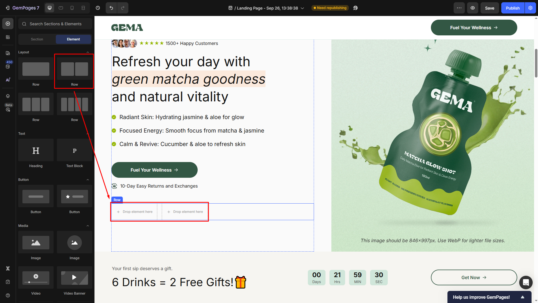Viewport: 538px width, 303px height.
Task: Click the undo arrow in top toolbar
Action: click(x=111, y=8)
